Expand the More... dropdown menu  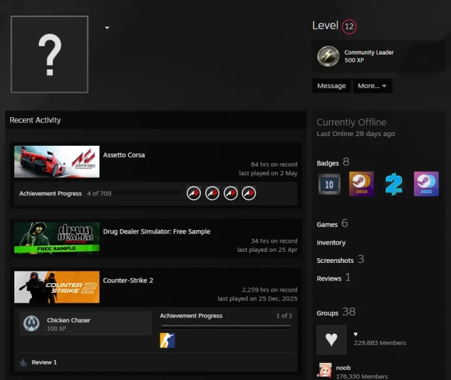click(x=372, y=86)
